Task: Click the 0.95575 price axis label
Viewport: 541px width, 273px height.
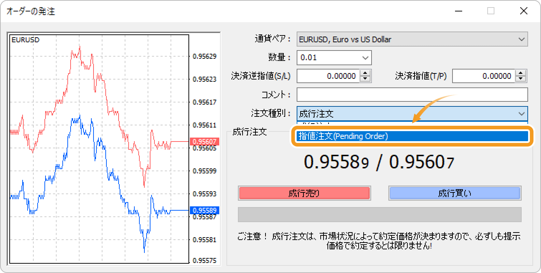Action: click(205, 261)
